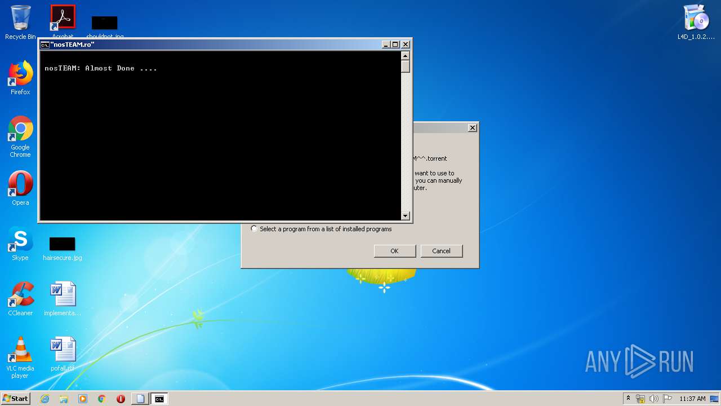Screen dimensions: 721x406
Task: Open Windows Explorer from the taskbar
Action: click(64, 399)
